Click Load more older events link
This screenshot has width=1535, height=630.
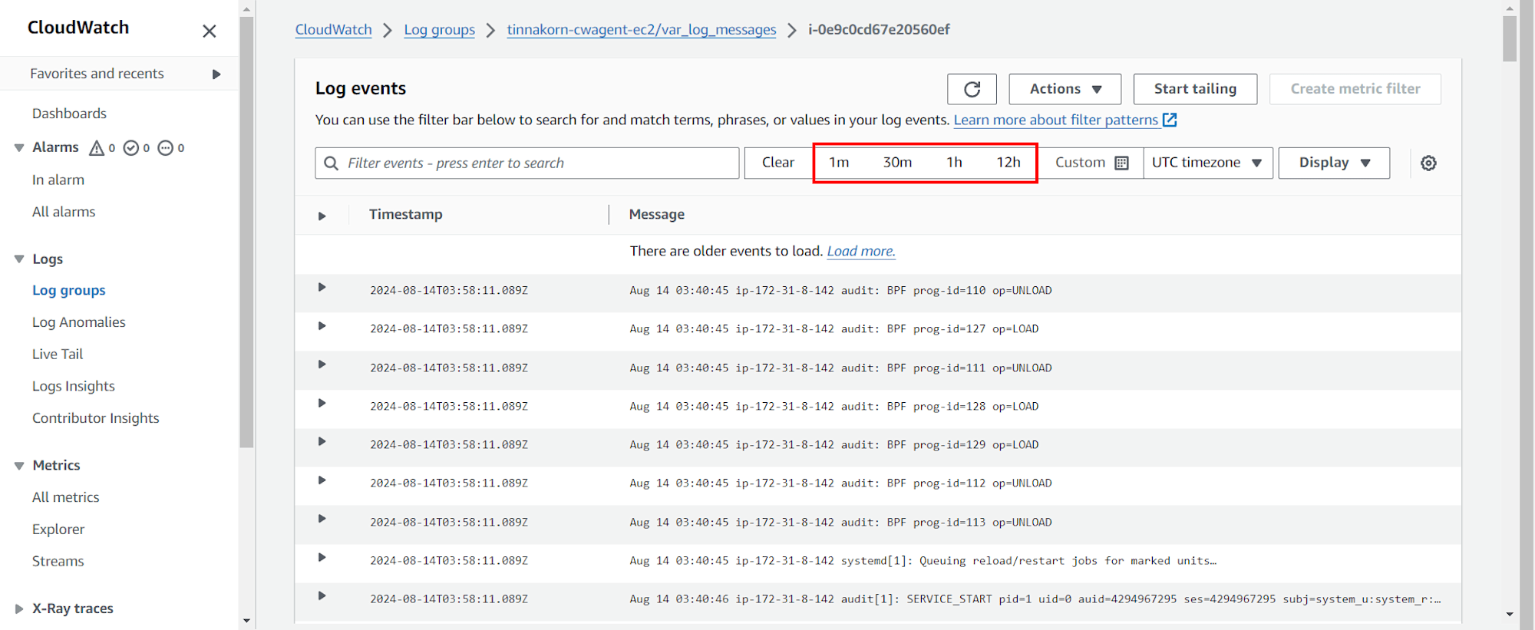pyautogui.click(x=861, y=251)
